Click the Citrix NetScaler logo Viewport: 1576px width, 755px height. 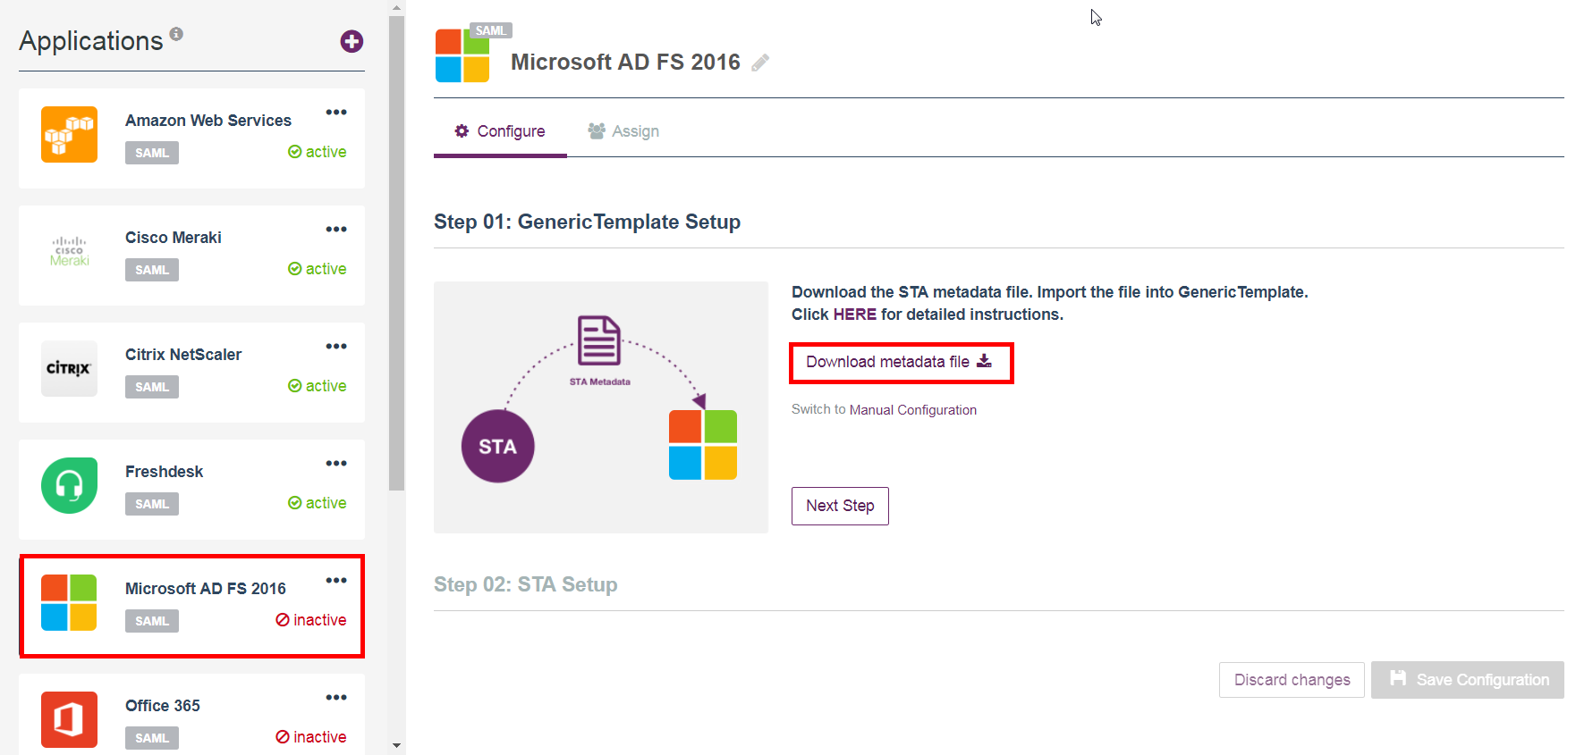click(69, 368)
